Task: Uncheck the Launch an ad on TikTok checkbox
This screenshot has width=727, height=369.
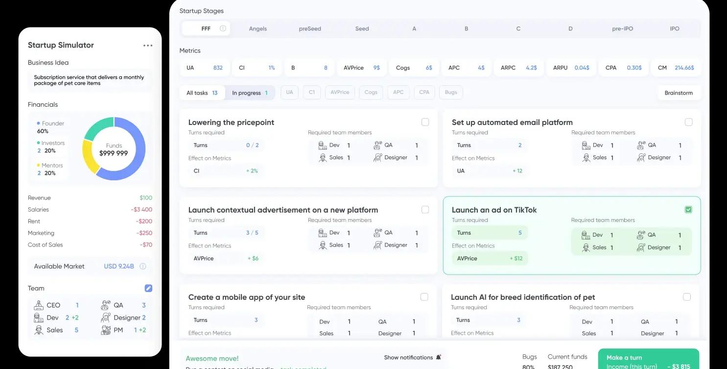Action: click(x=688, y=210)
